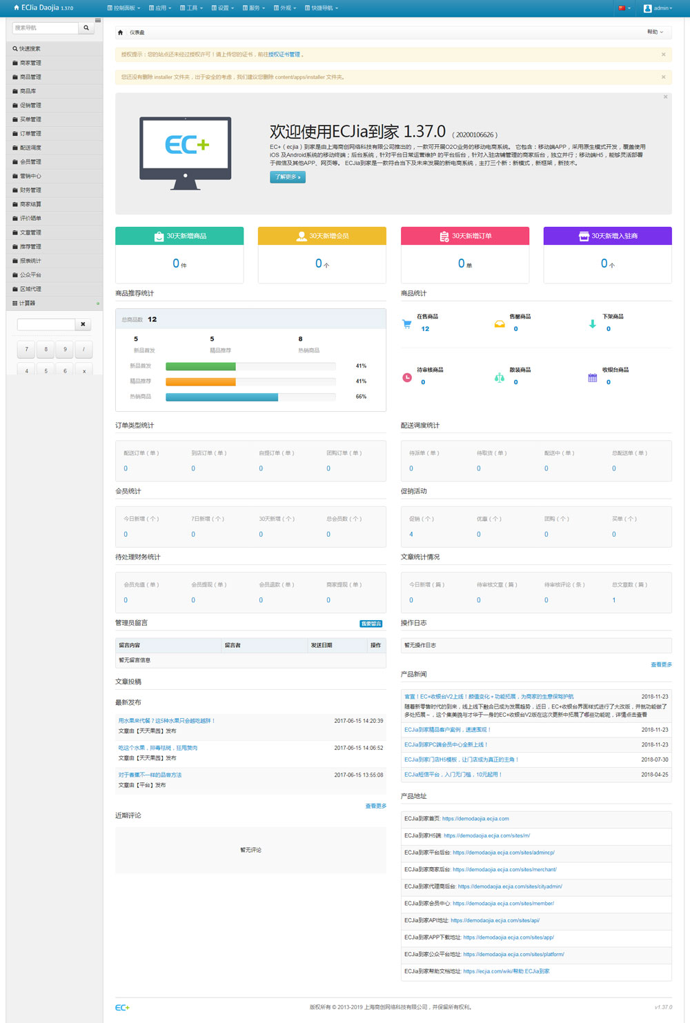Open the 应用 dropdown in top bar

click(x=160, y=8)
